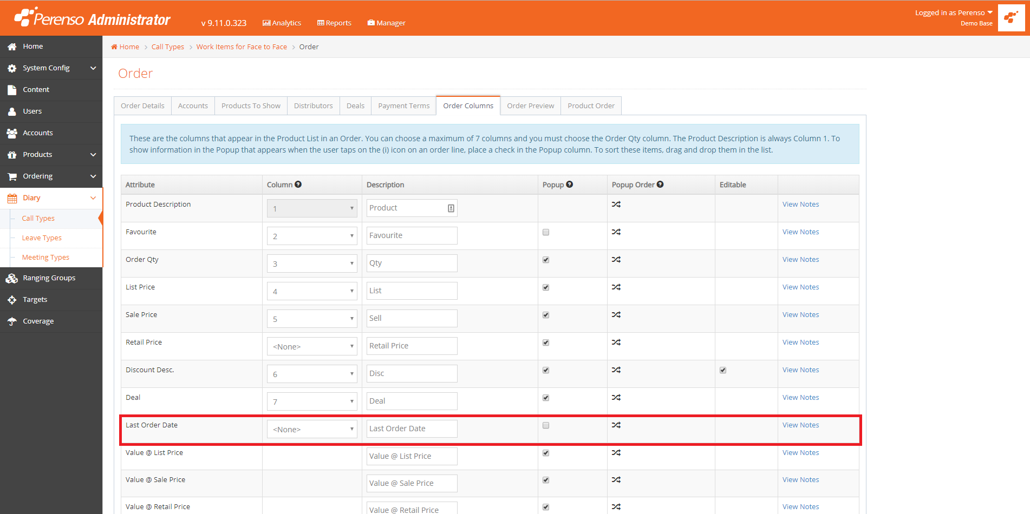The height and width of the screenshot is (514, 1030).
Task: Open View Notes for Sale Price
Action: tap(800, 315)
